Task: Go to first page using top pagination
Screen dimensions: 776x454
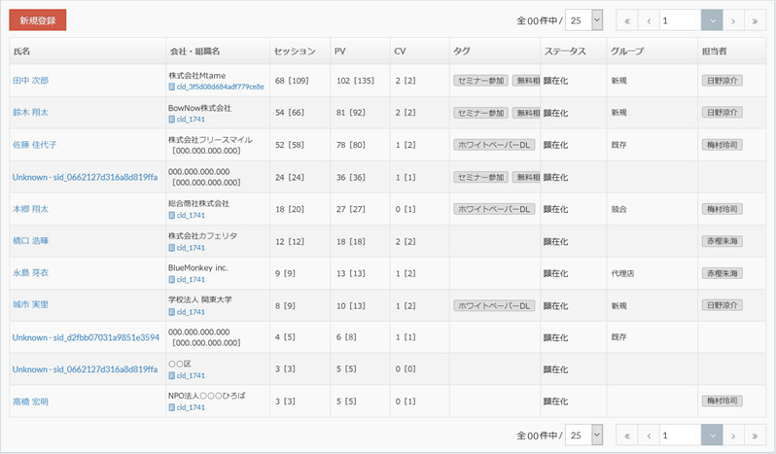Action: [x=627, y=20]
